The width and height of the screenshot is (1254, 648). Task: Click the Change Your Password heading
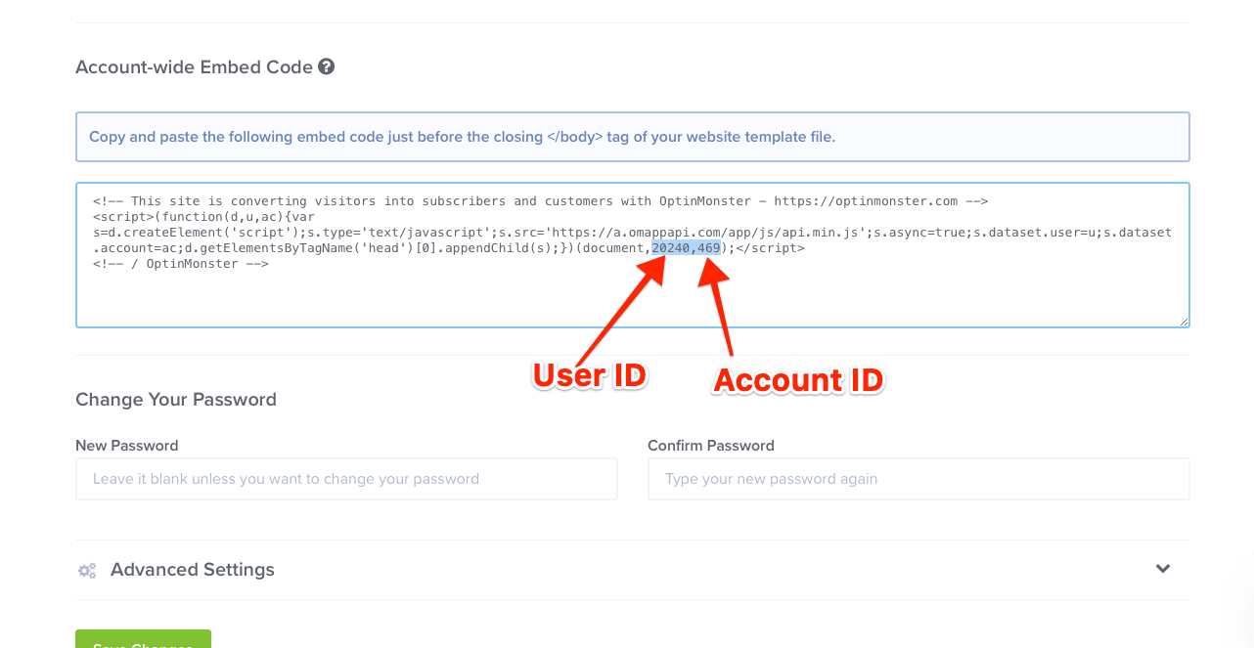176,399
